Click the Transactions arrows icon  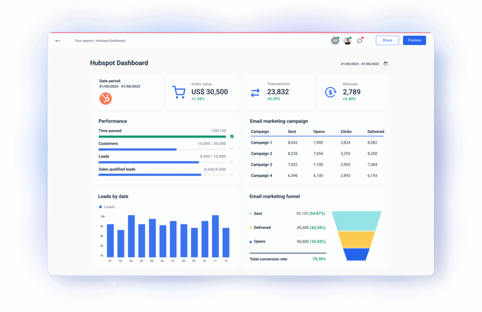(x=255, y=93)
